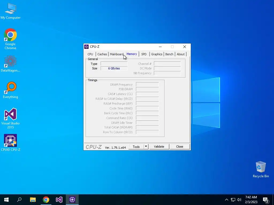The height and width of the screenshot is (205, 274).
Task: Select the Memory tab
Action: click(x=132, y=54)
